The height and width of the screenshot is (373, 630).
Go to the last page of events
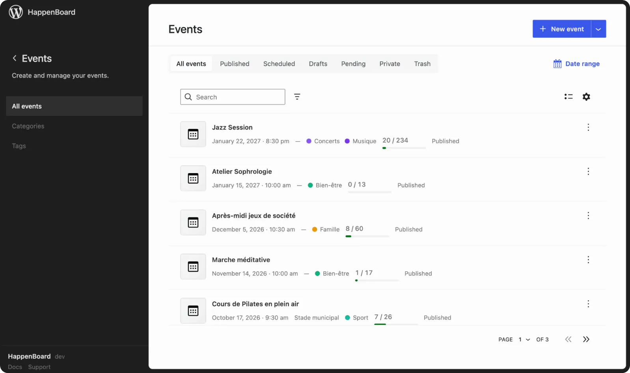(586, 339)
